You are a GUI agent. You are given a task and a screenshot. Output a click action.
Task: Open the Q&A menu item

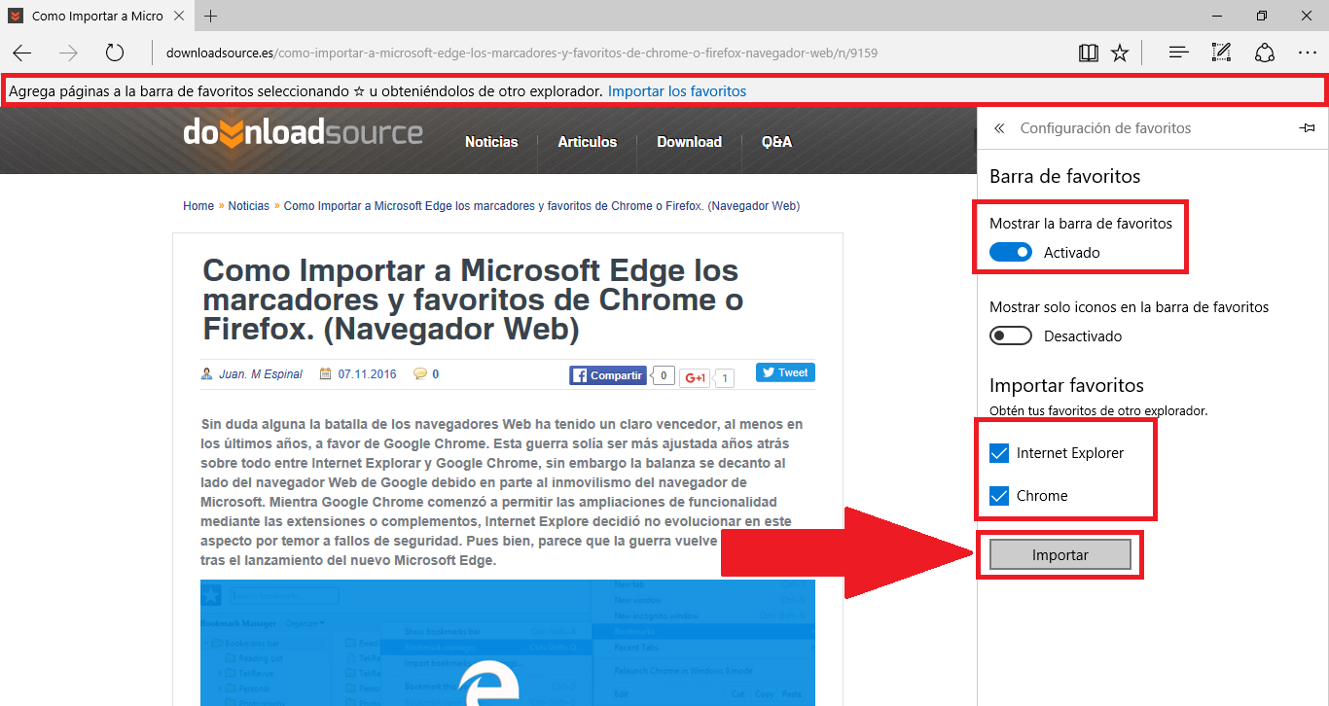point(776,142)
